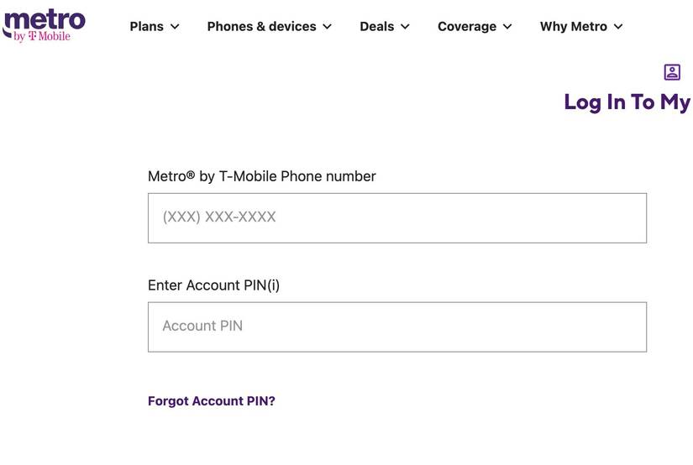Viewport: 693px width, 465px height.
Task: Expand the Deals chevron arrow
Action: click(405, 27)
